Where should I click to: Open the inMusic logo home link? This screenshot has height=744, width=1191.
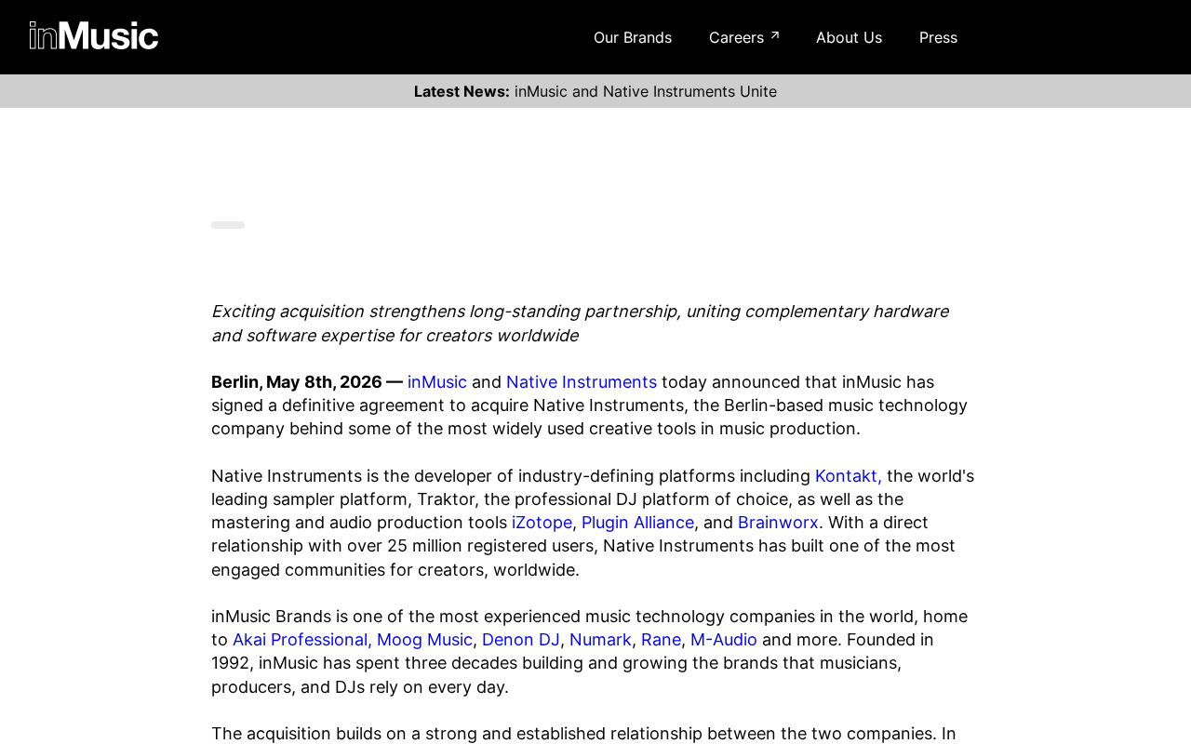click(94, 35)
